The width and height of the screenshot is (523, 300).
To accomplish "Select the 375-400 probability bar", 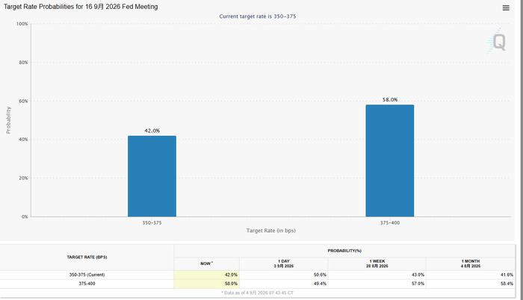I will pyautogui.click(x=389, y=160).
